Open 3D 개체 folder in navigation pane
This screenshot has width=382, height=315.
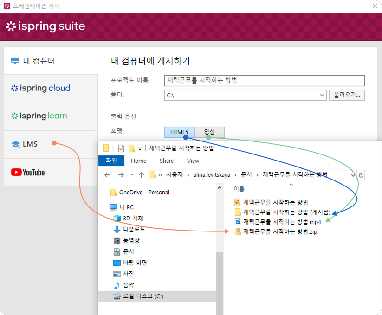coord(133,218)
